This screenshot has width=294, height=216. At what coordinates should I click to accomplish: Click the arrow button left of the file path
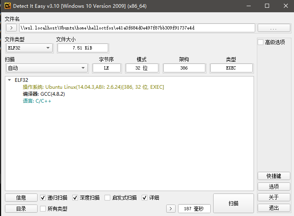[11, 28]
